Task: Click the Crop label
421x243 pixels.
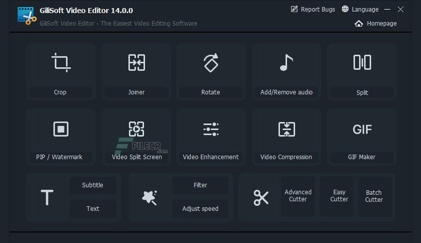Action: coord(60,92)
